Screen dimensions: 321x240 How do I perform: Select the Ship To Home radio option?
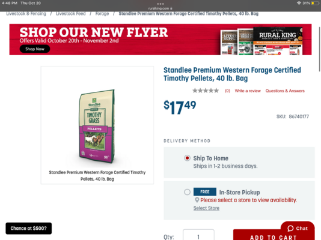[x=187, y=158]
